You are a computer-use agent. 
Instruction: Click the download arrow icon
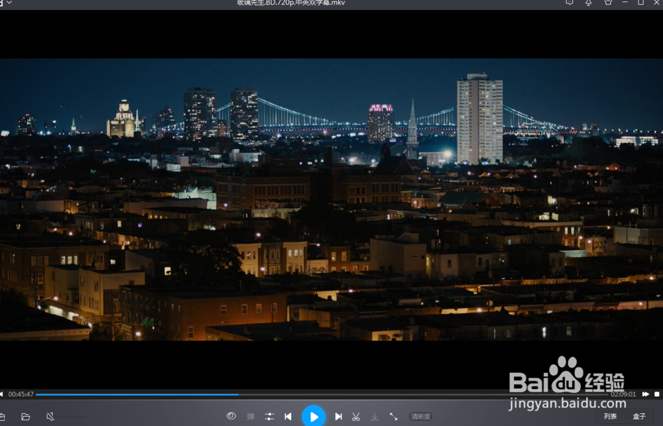[375, 416]
